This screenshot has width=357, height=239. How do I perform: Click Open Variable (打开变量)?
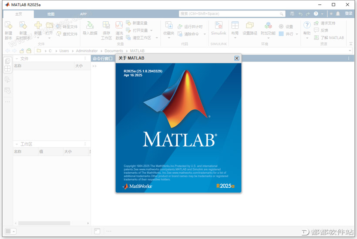point(137,30)
